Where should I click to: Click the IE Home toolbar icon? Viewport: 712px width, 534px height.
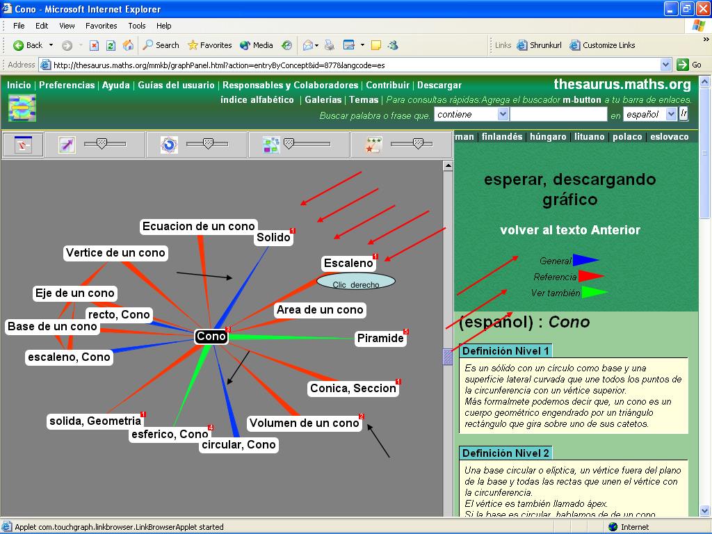coord(128,45)
